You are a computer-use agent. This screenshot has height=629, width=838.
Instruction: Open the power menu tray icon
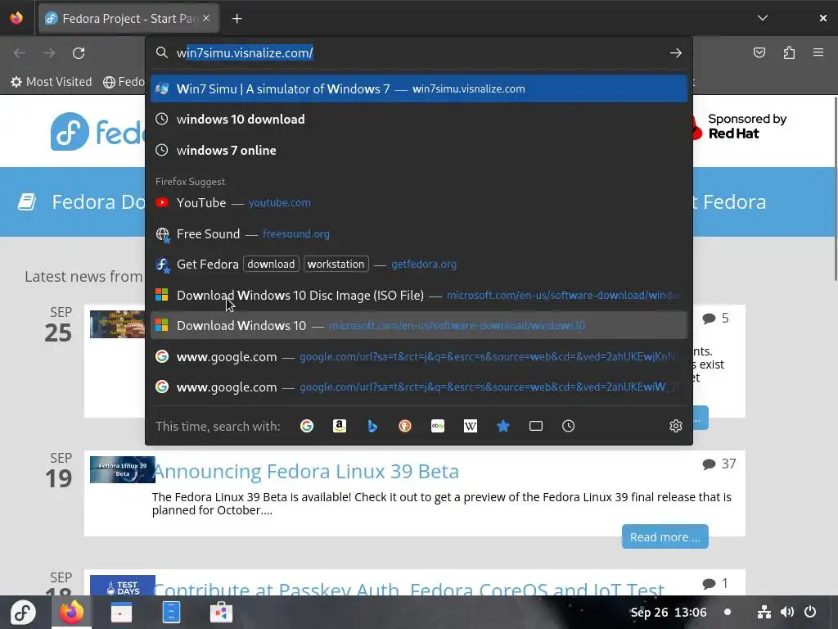point(810,612)
